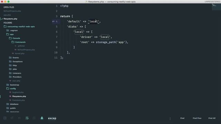Viewport: 221px width, 124px height.
Task: Click 'driver' key on line 7
Action: click(86, 37)
